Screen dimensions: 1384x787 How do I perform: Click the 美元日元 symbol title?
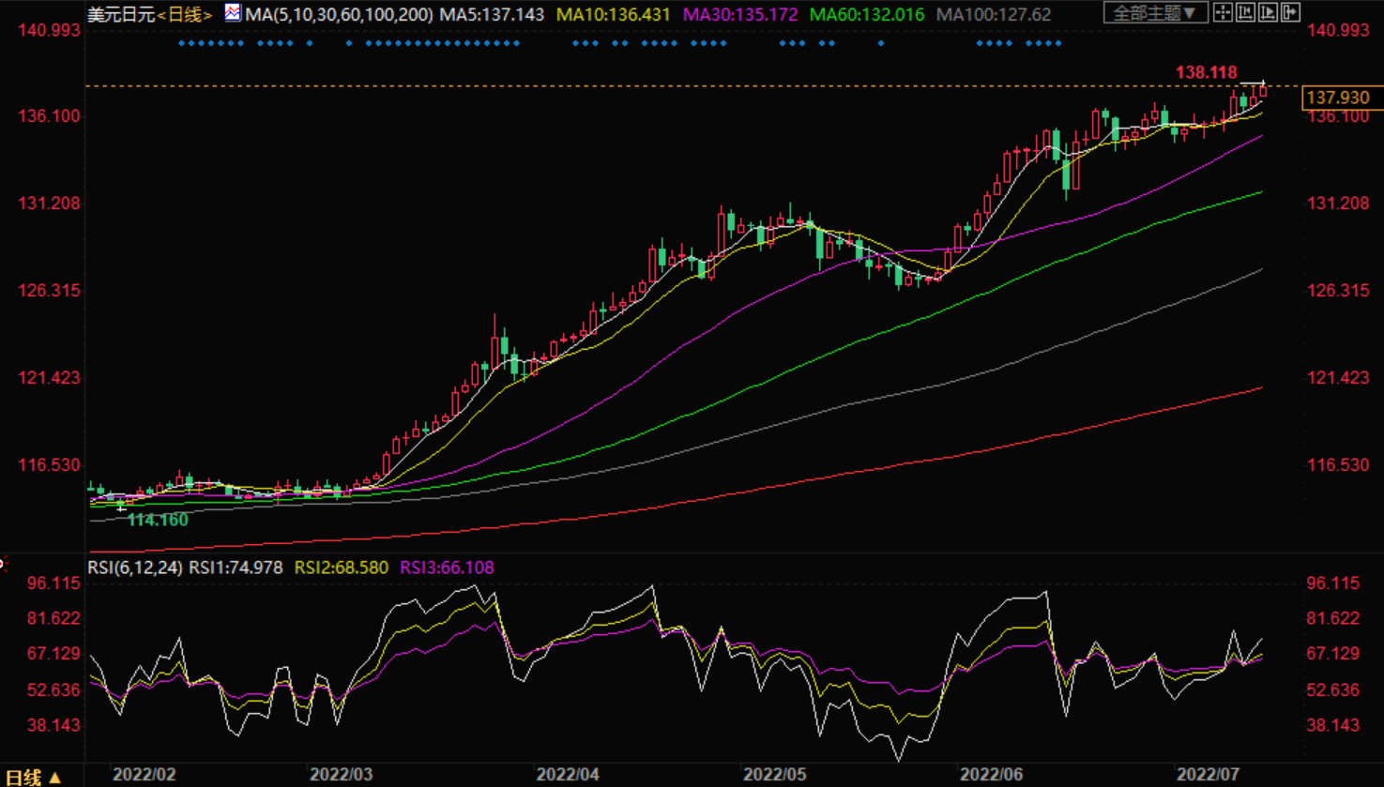coord(121,14)
